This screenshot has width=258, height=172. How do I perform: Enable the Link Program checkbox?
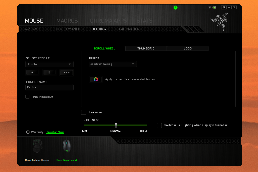(x=27, y=97)
